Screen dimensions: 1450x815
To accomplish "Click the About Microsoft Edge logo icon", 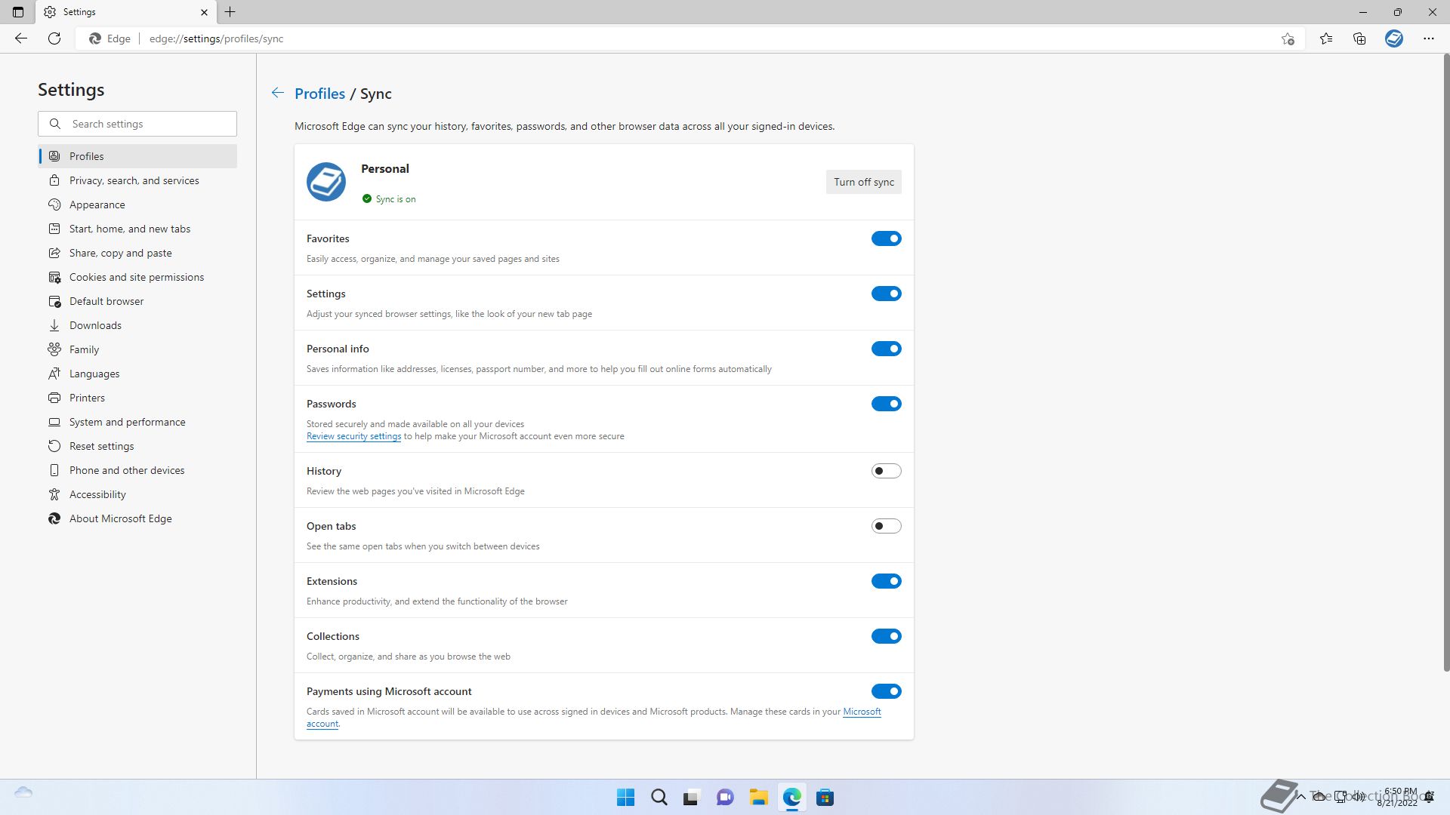I will [54, 518].
